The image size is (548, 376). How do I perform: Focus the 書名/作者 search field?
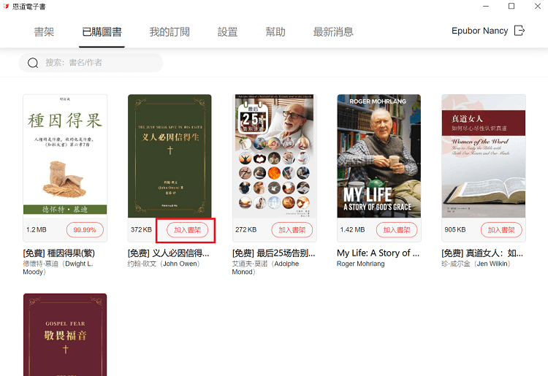pyautogui.click(x=91, y=63)
